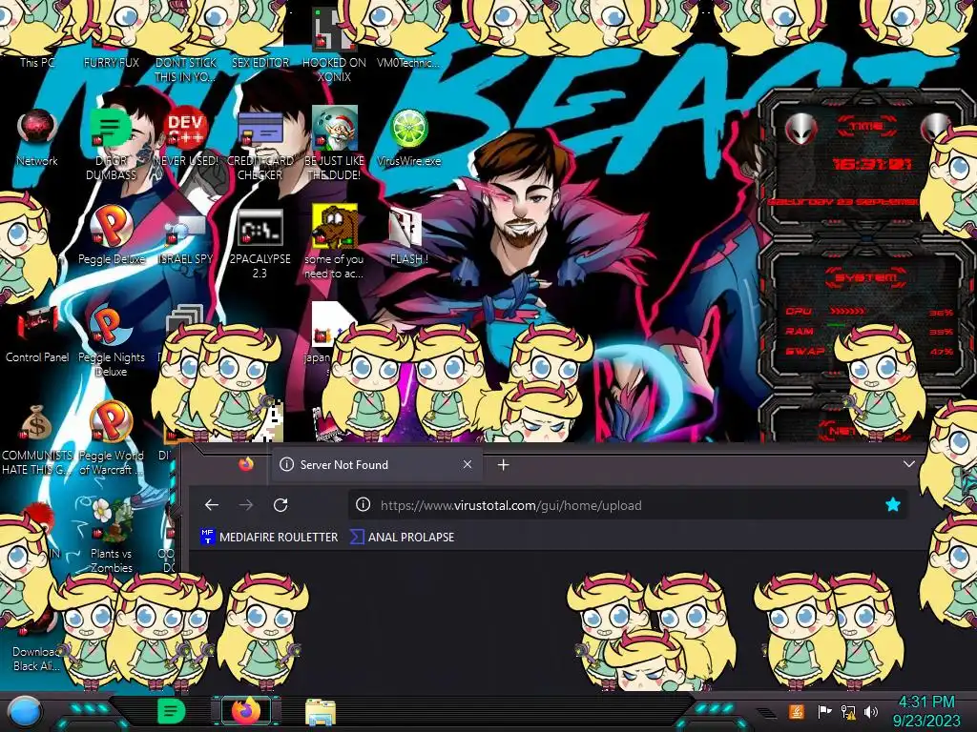Screen dimensions: 977x732
Task: Click the SYSTEM widget CPU meter
Action: (869, 312)
